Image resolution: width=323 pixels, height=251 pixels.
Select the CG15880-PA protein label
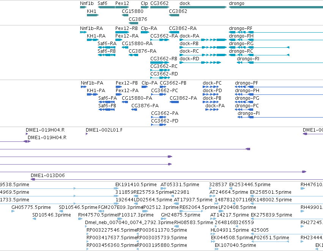[137, 98]
